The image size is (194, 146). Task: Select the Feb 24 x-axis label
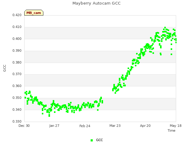(x=85, y=126)
